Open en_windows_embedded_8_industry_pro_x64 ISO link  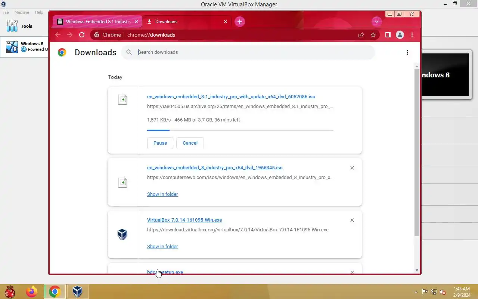click(x=215, y=167)
